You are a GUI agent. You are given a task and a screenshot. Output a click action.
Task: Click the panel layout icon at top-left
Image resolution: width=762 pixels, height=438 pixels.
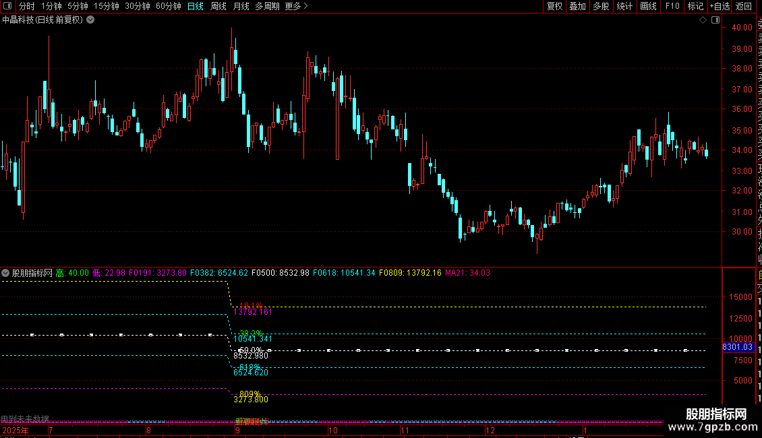(7, 6)
